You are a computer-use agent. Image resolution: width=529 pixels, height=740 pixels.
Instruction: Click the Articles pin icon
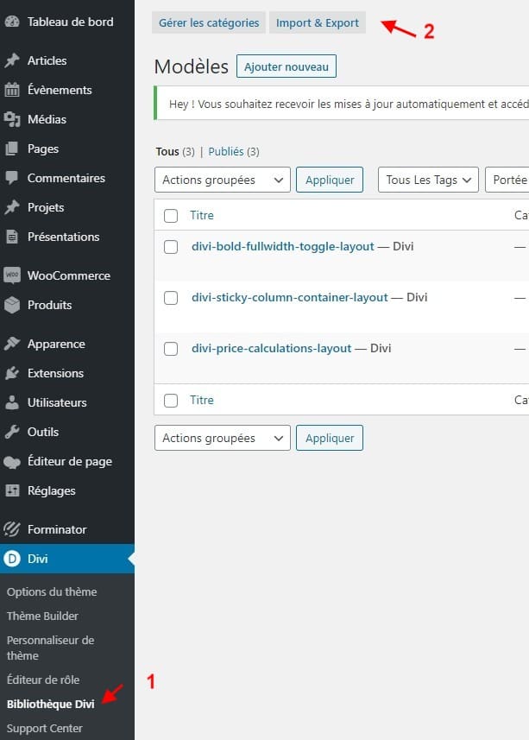(x=12, y=60)
